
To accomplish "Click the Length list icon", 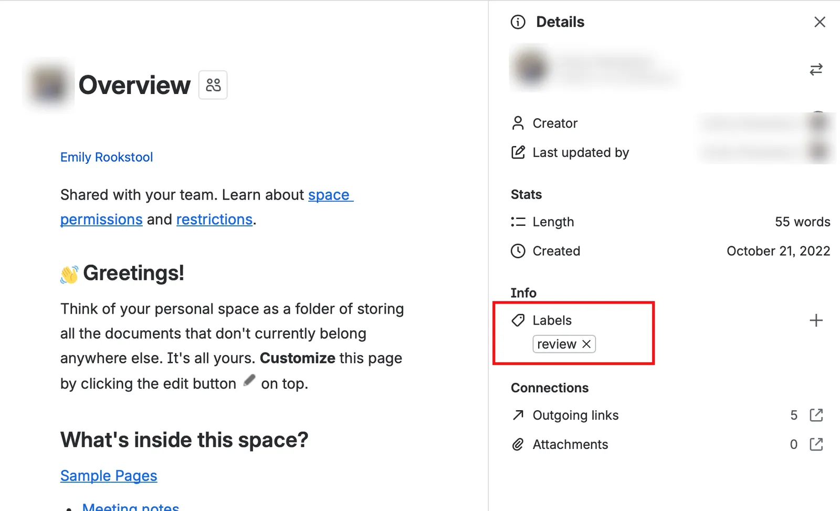I will (x=518, y=222).
